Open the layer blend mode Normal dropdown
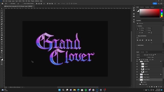Screen dimensions: 164x92 (x=141, y=57)
